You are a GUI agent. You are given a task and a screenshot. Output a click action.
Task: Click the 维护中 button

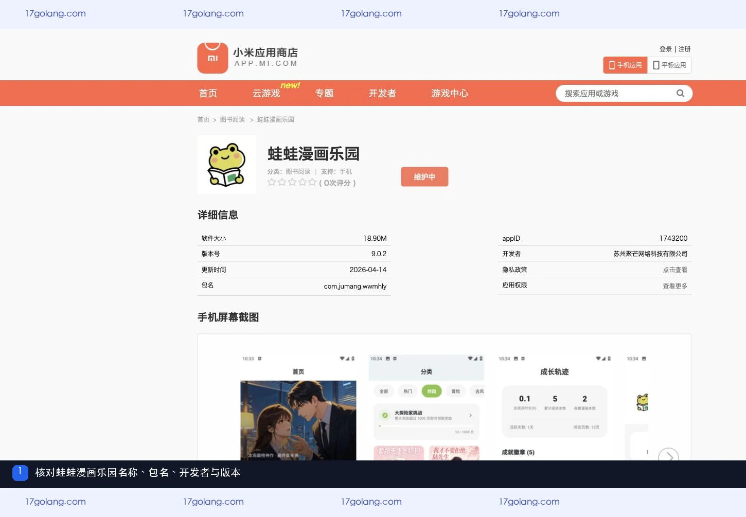pyautogui.click(x=424, y=176)
